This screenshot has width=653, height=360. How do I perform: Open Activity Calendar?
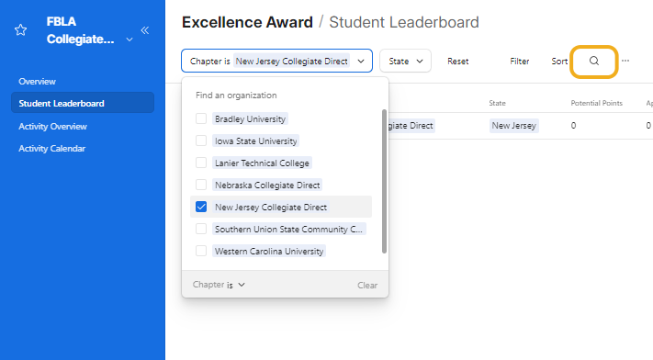[x=51, y=149]
